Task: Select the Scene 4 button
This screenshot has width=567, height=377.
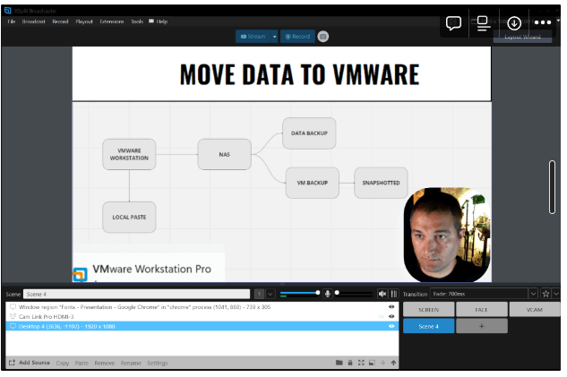Action: click(x=428, y=326)
